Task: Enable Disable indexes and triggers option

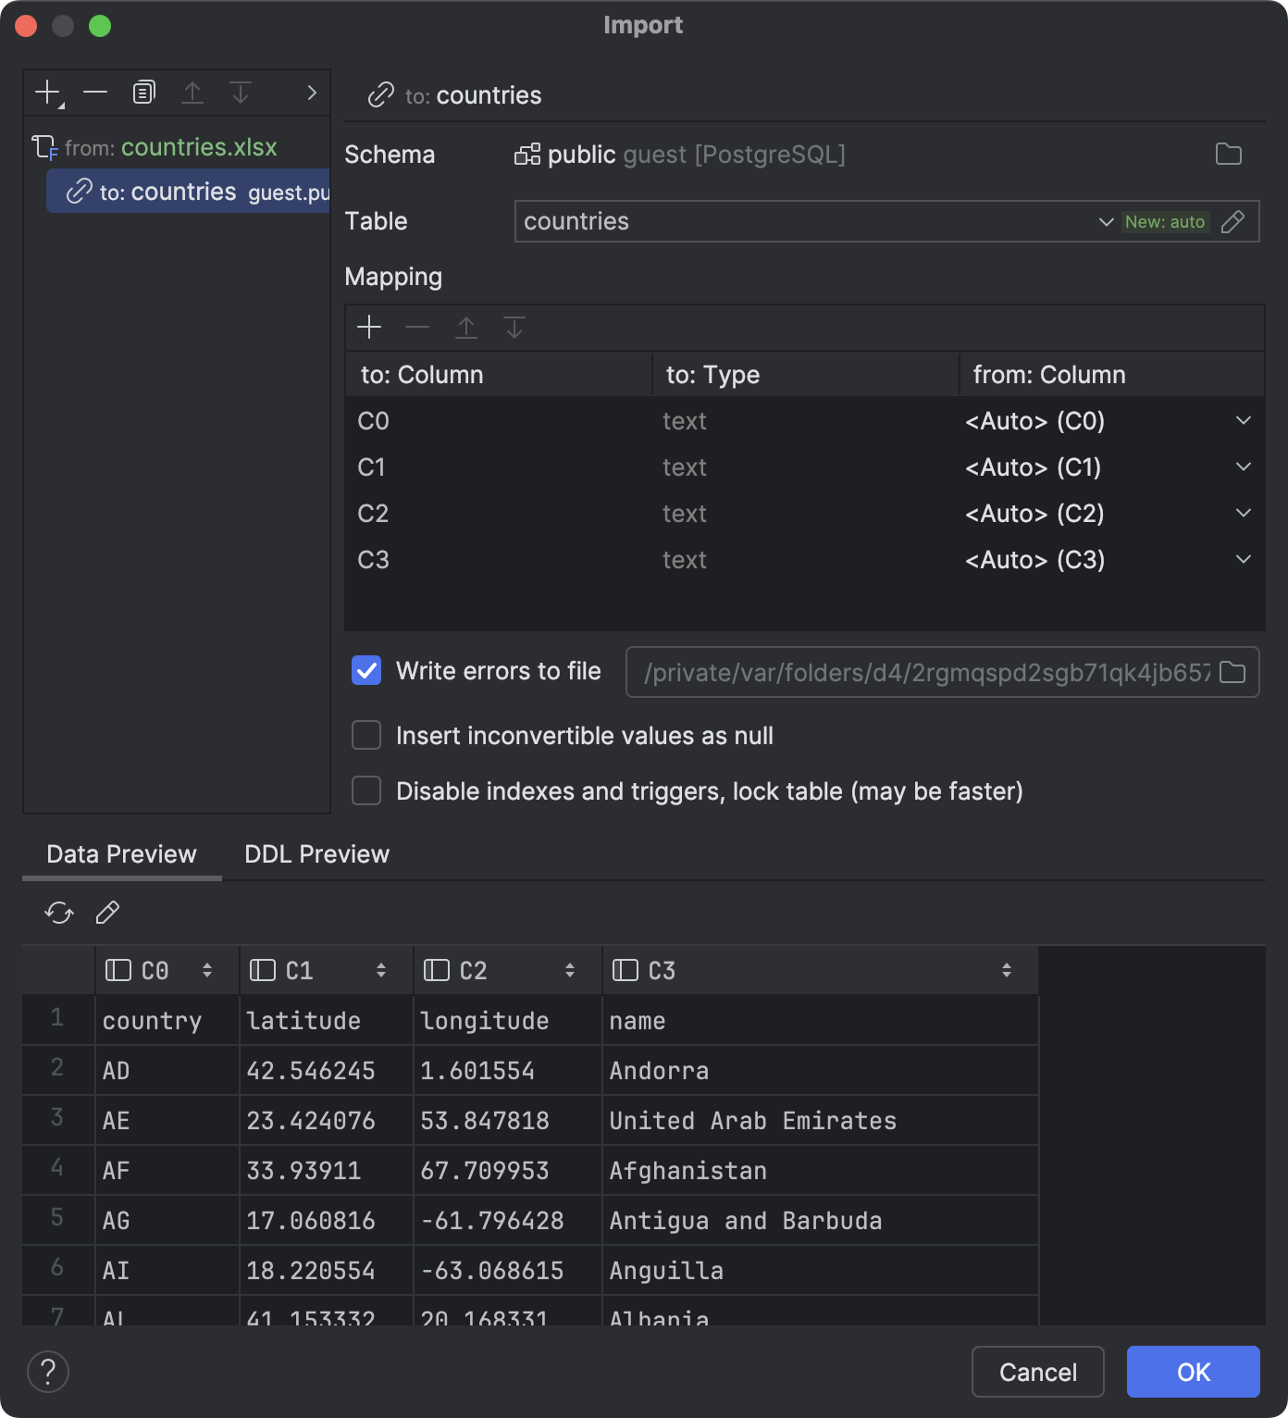Action: pos(365,790)
